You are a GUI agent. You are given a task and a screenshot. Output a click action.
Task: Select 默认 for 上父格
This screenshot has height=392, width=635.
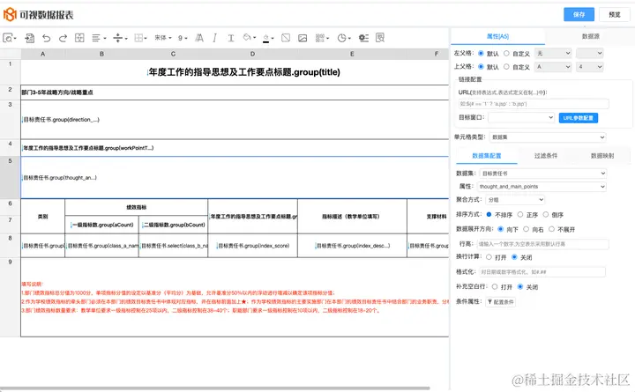(x=482, y=67)
